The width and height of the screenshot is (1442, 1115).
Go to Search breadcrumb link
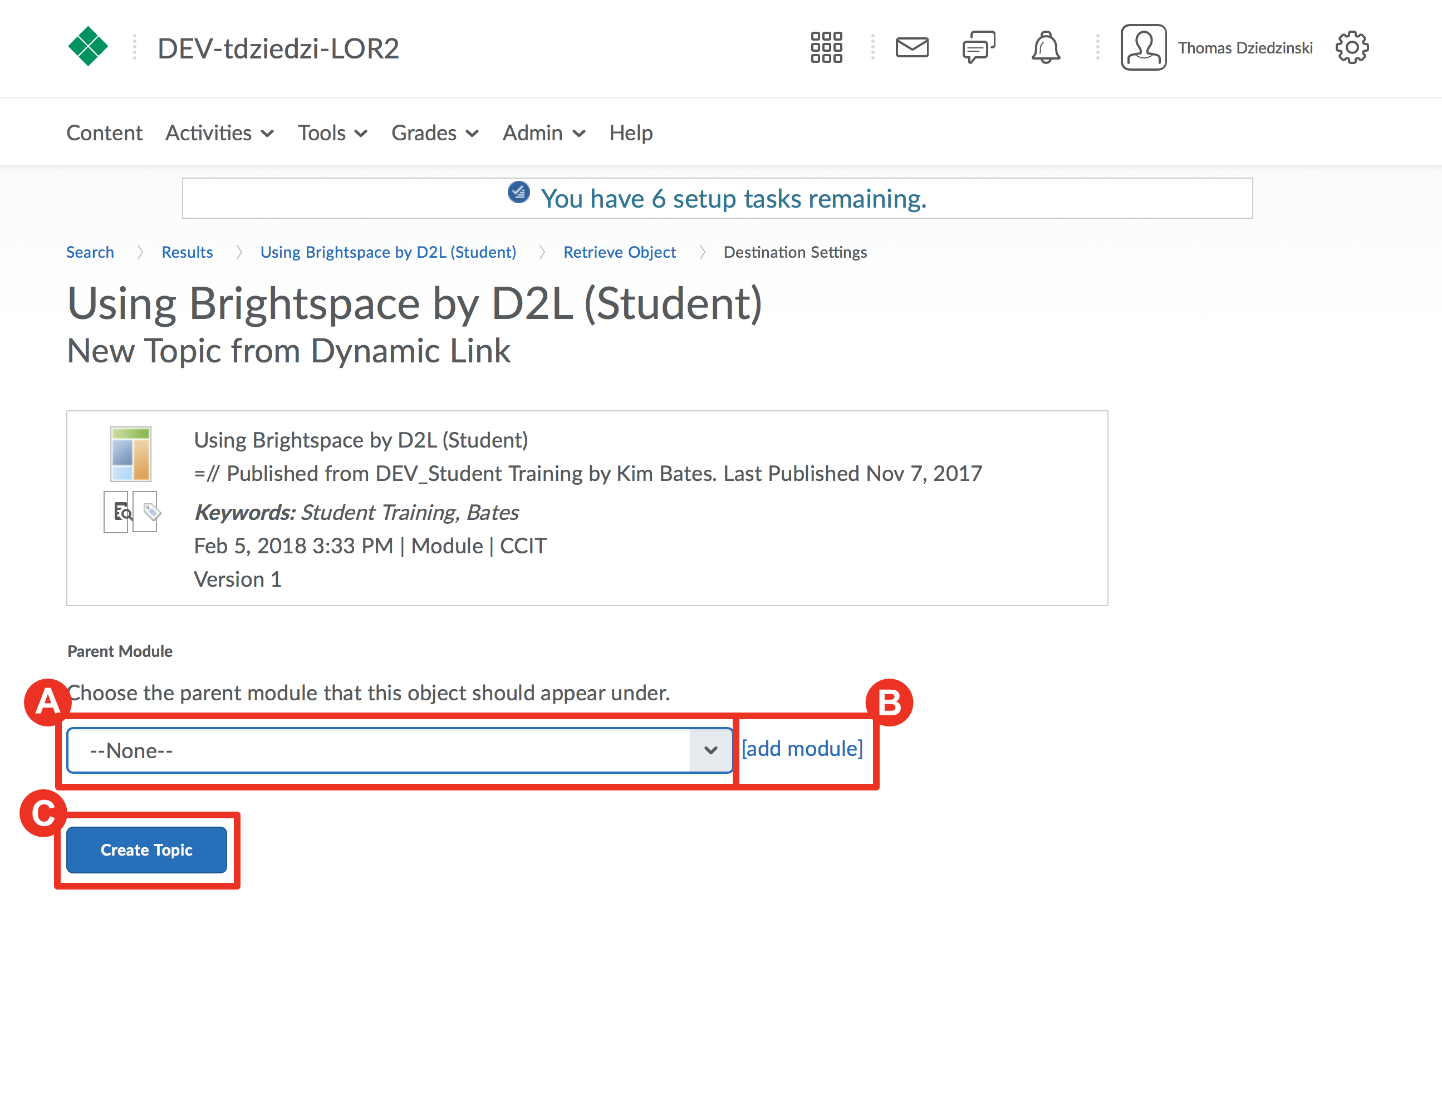point(90,252)
